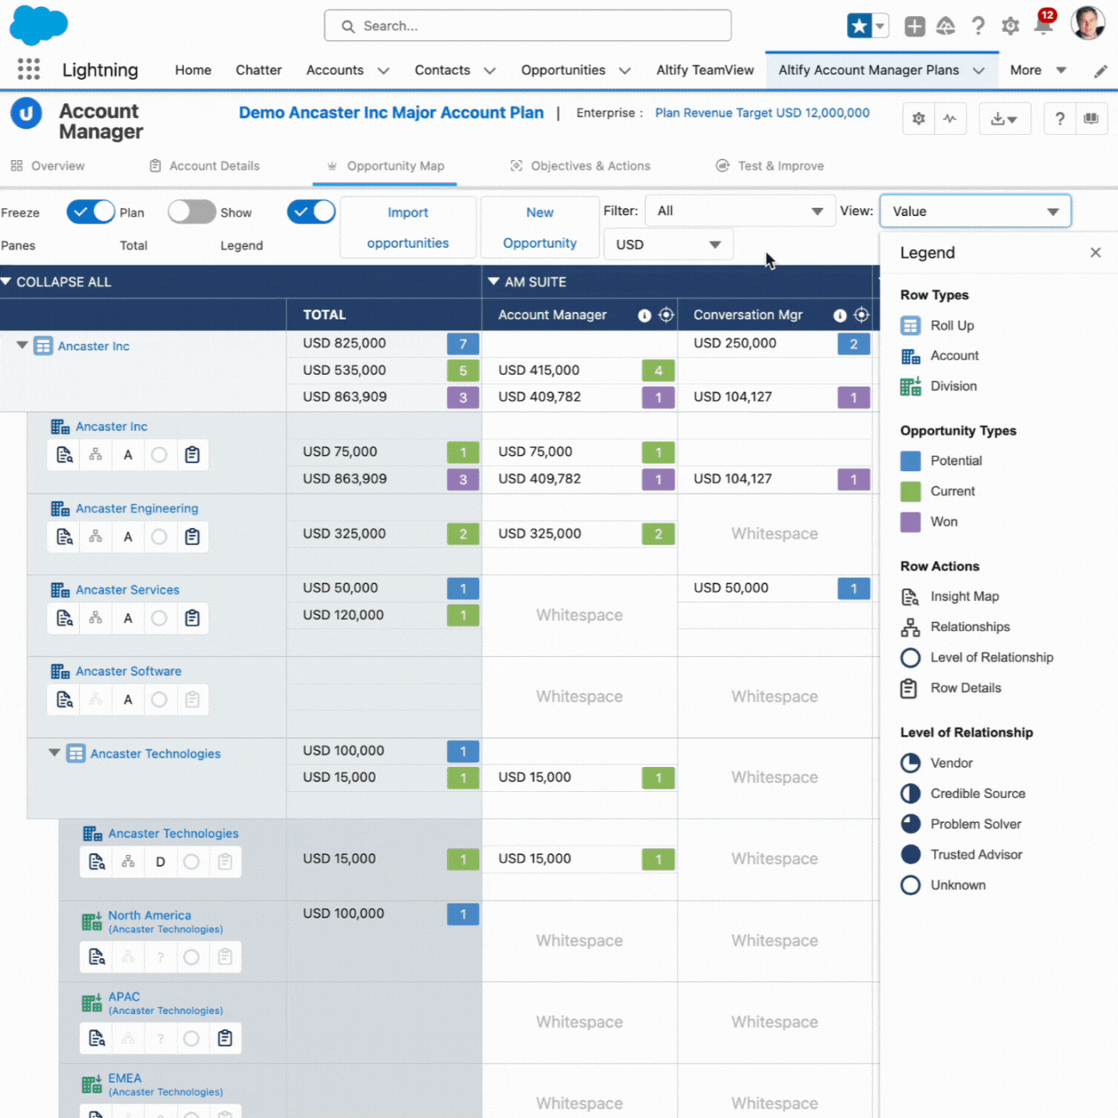Close the Legend panel

click(x=1095, y=252)
